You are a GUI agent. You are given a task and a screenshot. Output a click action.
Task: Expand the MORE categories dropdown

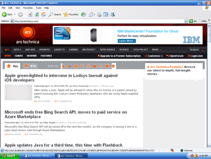(x=156, y=49)
